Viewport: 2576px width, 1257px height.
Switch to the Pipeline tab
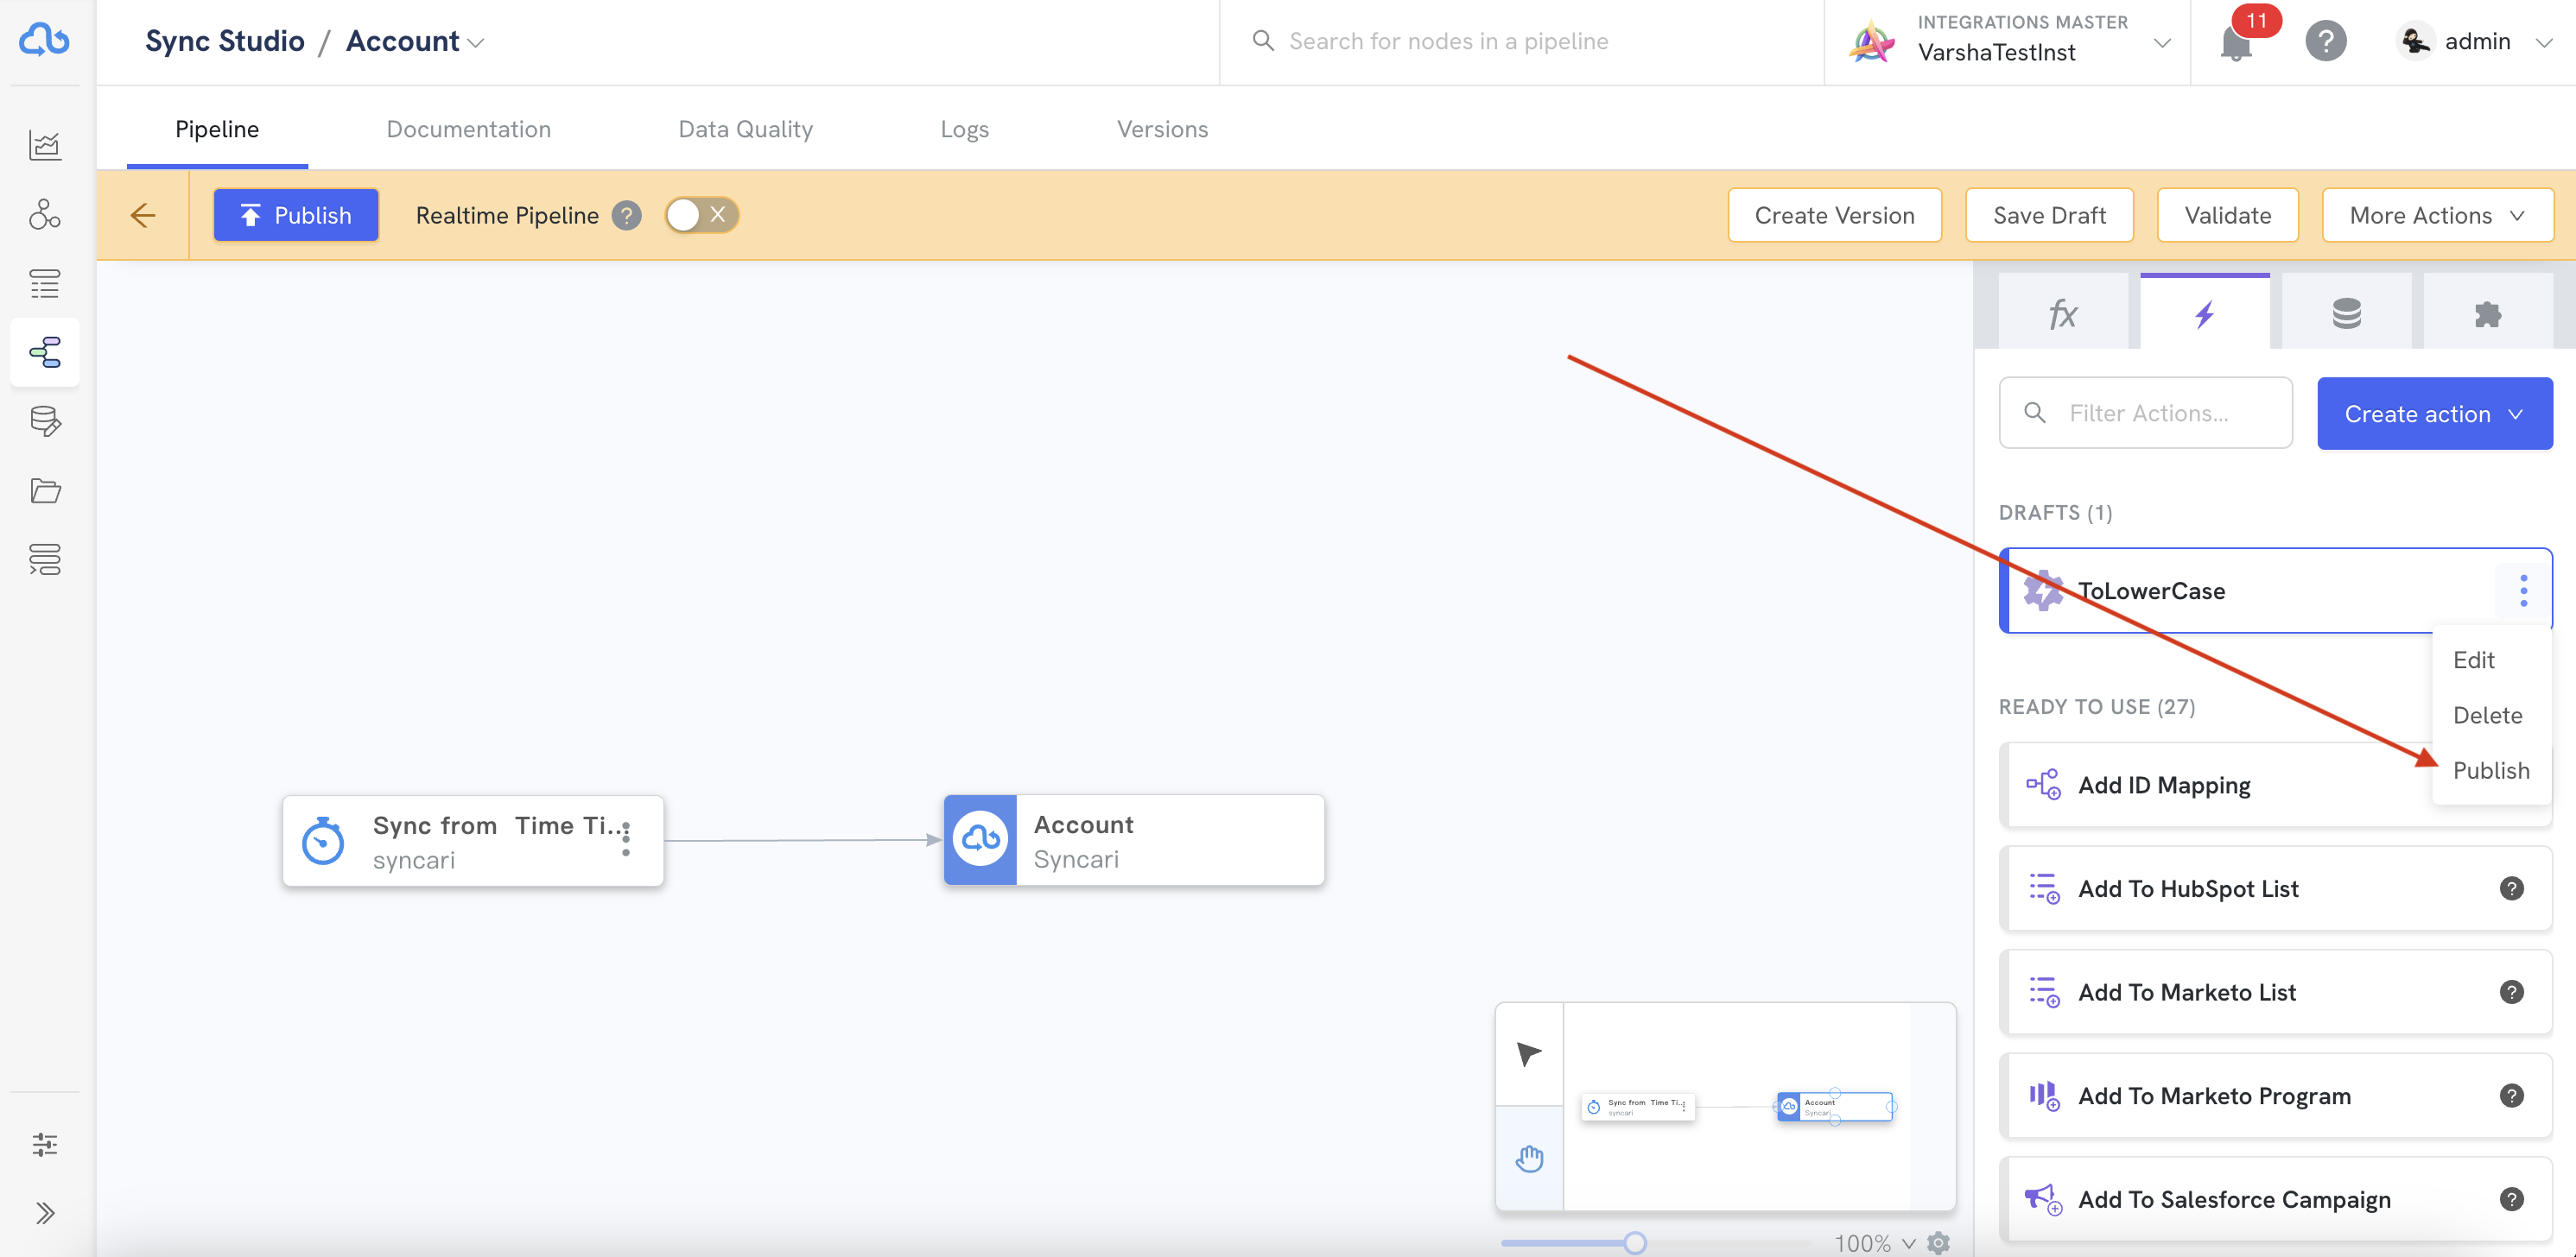coord(217,129)
